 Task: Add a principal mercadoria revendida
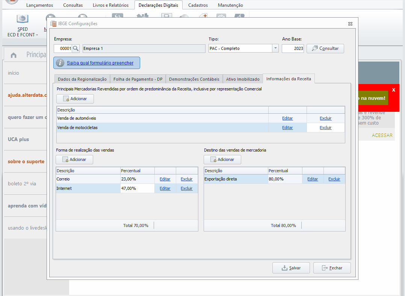[75, 99]
